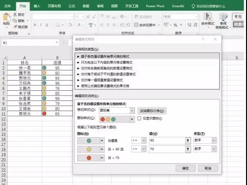Open the Format Style 图标集 dropdown
Viewport: 247px width, 185px height.
pos(132,111)
